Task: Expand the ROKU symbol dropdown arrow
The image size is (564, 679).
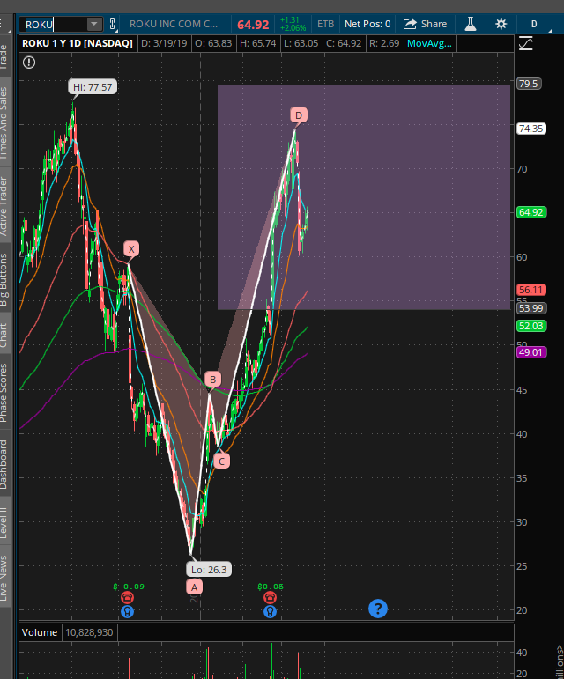Action: [x=93, y=25]
